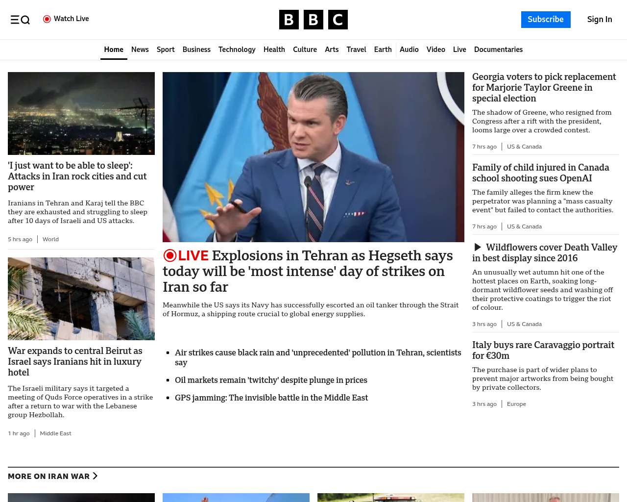Open the menu and search icon
Image resolution: width=627 pixels, height=502 pixels.
tap(20, 20)
